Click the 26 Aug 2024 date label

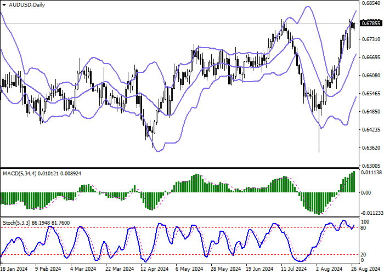366,269
